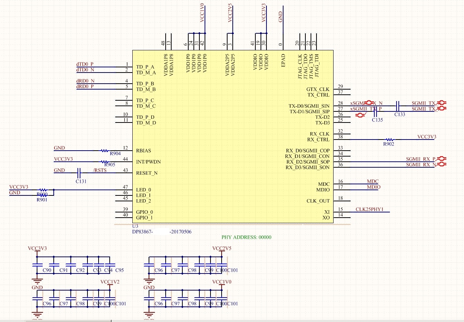Click the C95 designator label
Screen dimensions: 464x322
pyautogui.click(x=120, y=271)
